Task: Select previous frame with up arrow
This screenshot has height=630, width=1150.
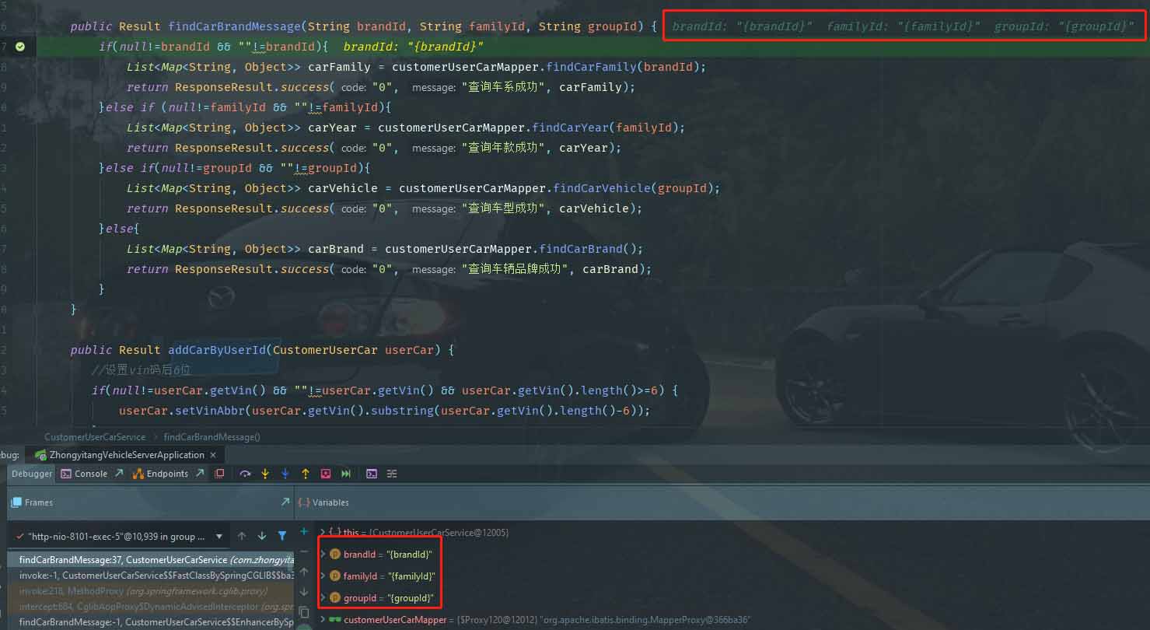Action: (x=242, y=536)
